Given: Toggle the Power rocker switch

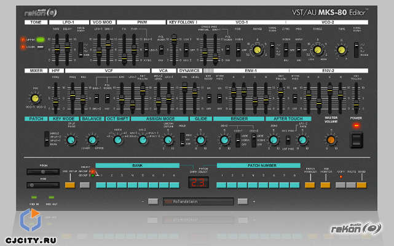Looking at the screenshot, I should pos(357,140).
